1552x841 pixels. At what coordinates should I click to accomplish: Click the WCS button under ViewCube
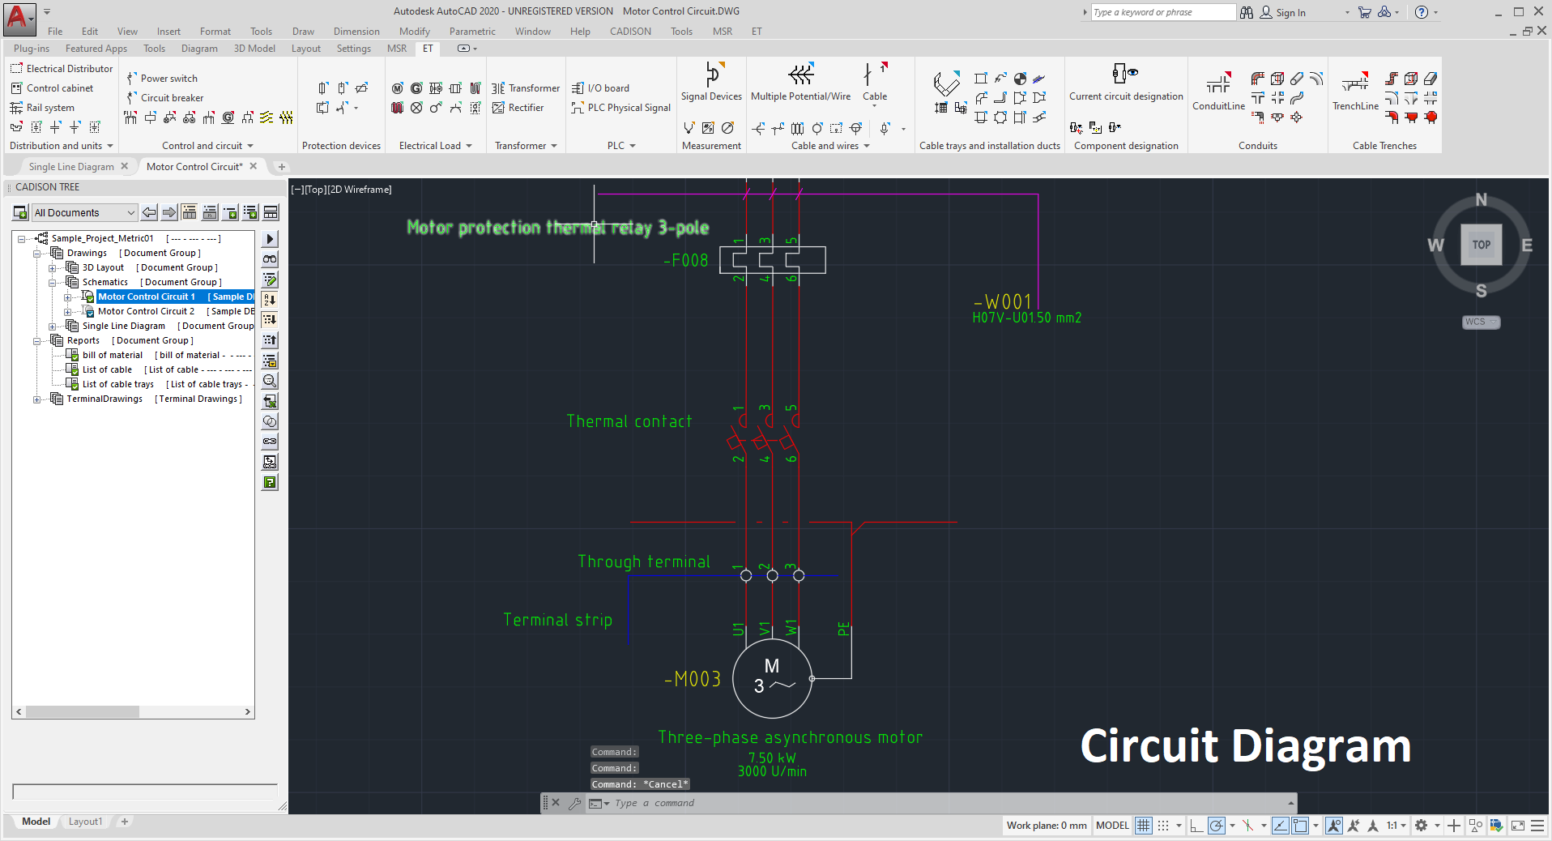click(1480, 322)
